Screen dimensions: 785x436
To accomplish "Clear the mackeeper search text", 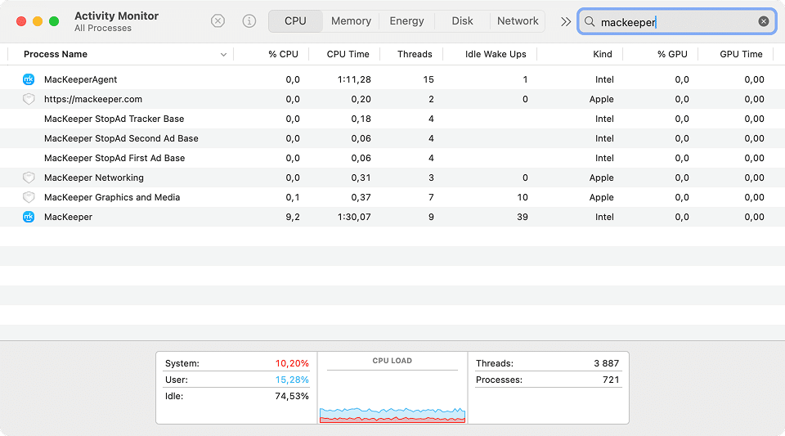I will pos(764,21).
